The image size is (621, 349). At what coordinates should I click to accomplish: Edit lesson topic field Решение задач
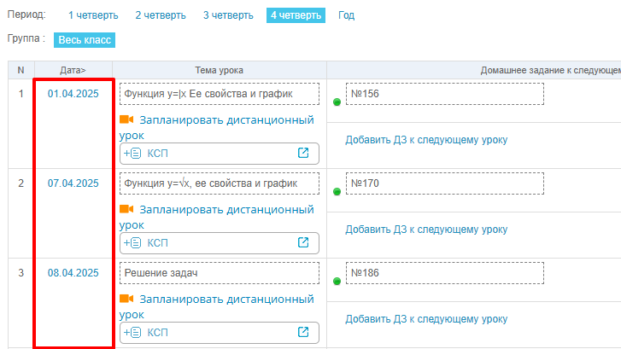coord(220,273)
